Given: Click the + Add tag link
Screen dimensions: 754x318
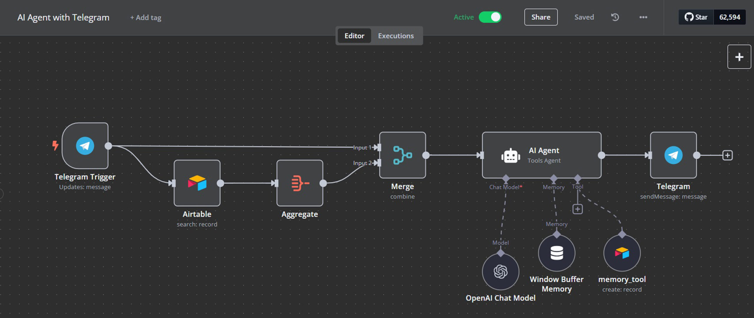Looking at the screenshot, I should click(x=146, y=18).
